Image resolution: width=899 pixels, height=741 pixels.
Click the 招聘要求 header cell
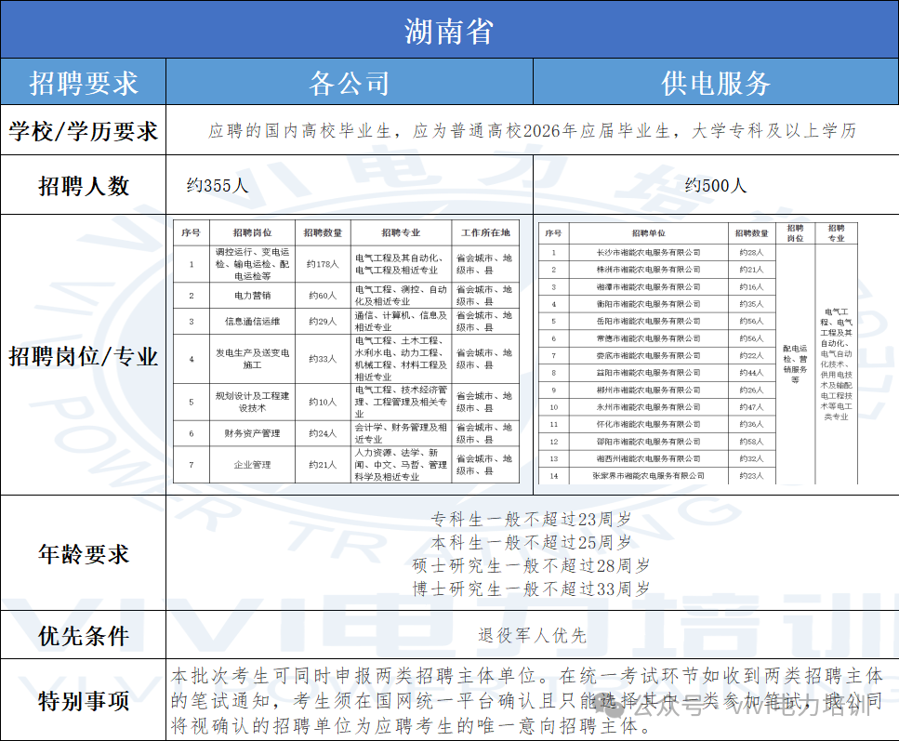84,83
